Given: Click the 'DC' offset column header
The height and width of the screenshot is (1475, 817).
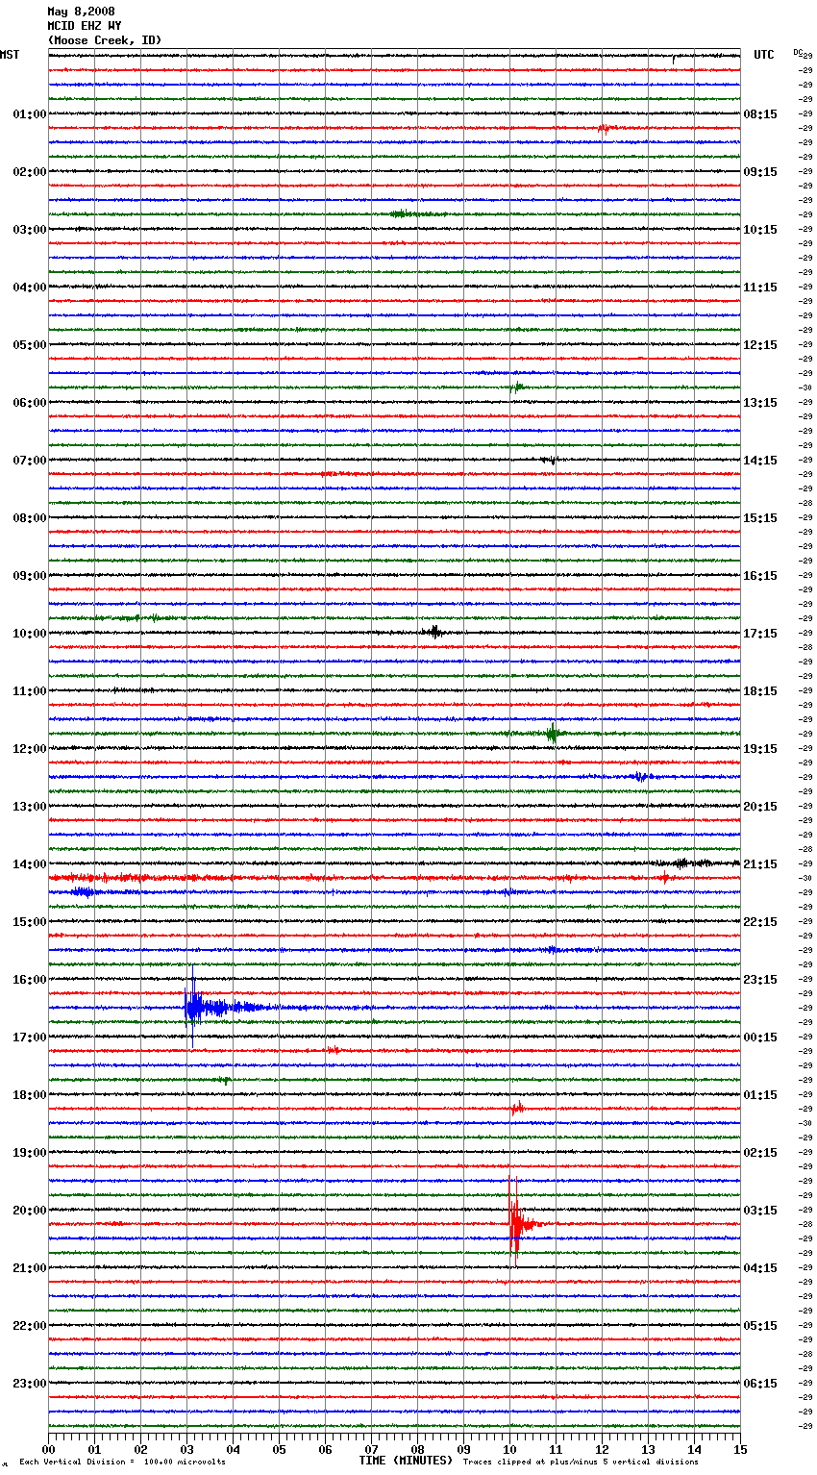Looking at the screenshot, I should [798, 52].
